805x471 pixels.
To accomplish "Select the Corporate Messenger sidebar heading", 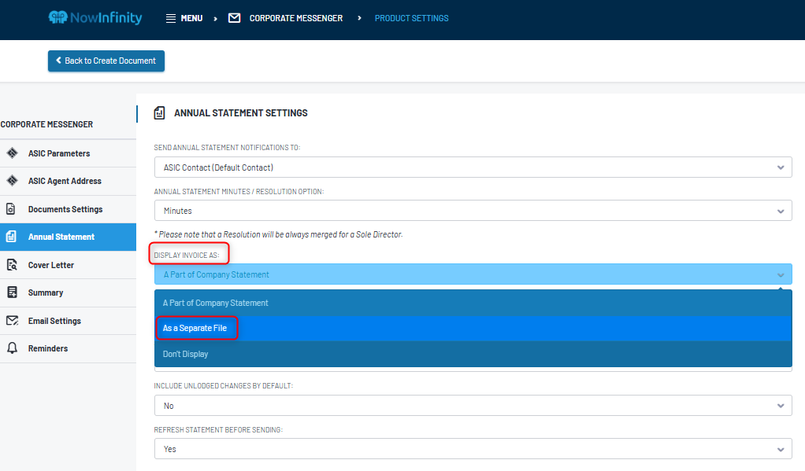I will click(x=47, y=124).
